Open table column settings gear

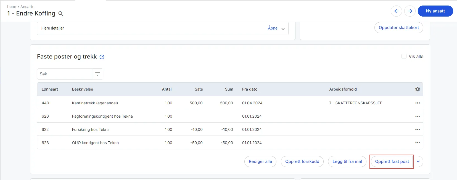418,89
